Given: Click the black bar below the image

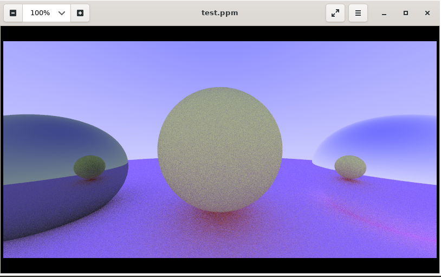Looking at the screenshot, I should [220, 265].
